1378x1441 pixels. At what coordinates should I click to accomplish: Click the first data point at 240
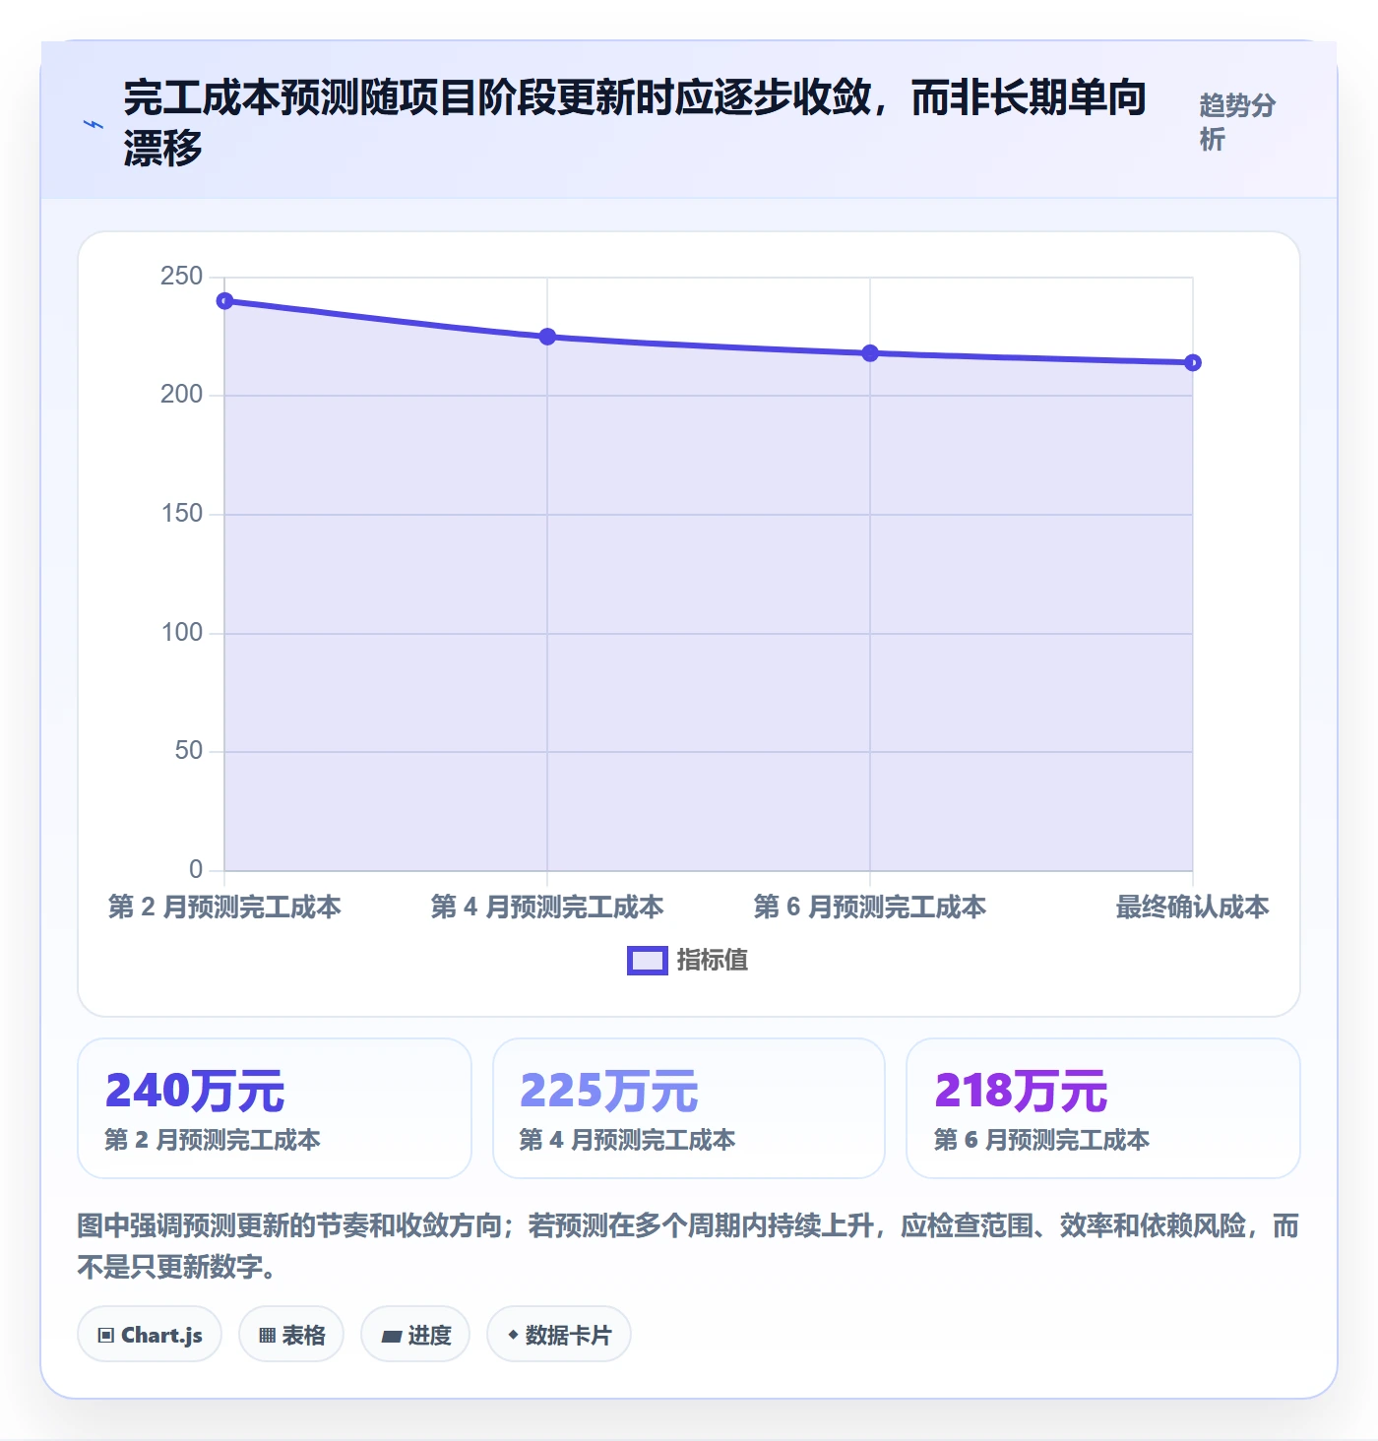(x=224, y=301)
